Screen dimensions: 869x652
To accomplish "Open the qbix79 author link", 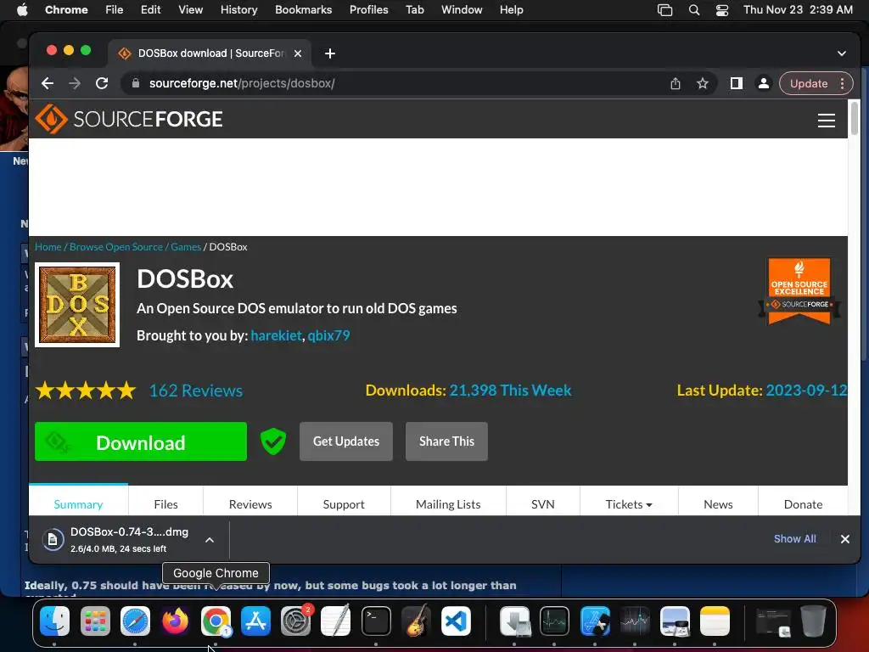I will (328, 335).
